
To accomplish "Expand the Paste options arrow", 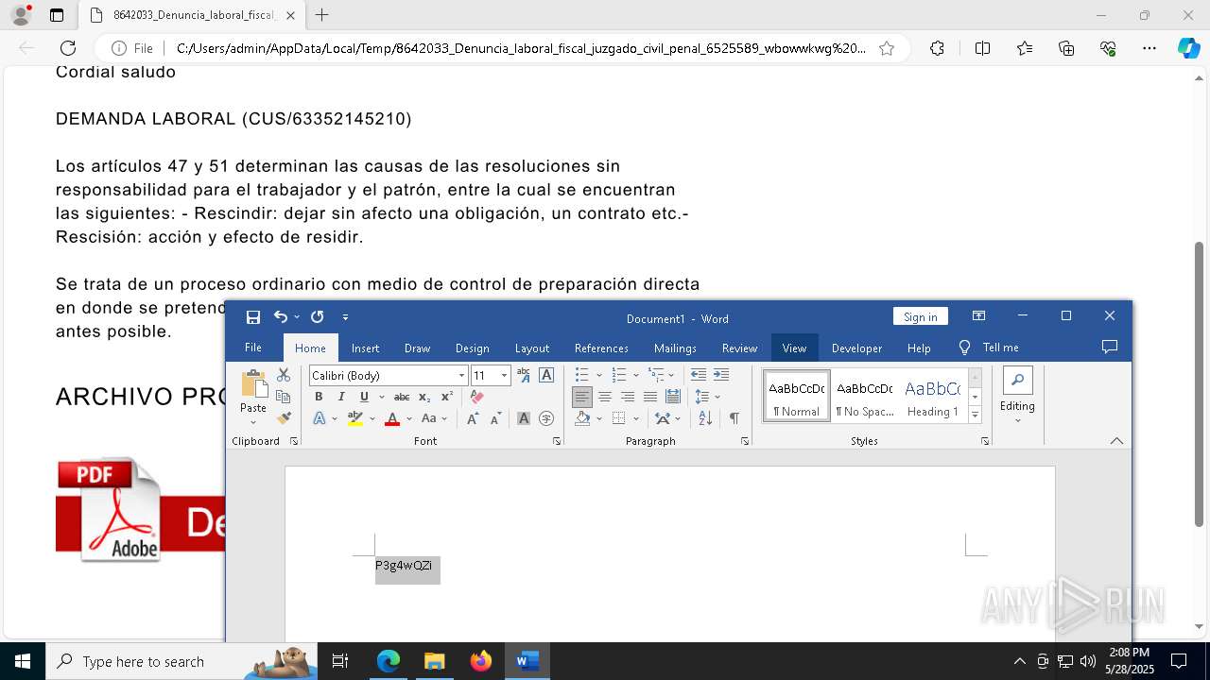I will pos(253,421).
